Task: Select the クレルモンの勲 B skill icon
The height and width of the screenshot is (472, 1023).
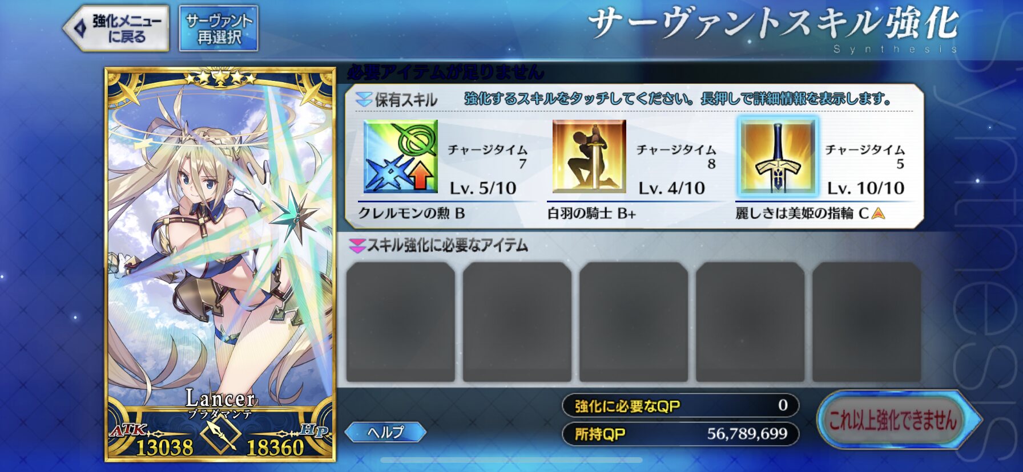Action: (401, 157)
